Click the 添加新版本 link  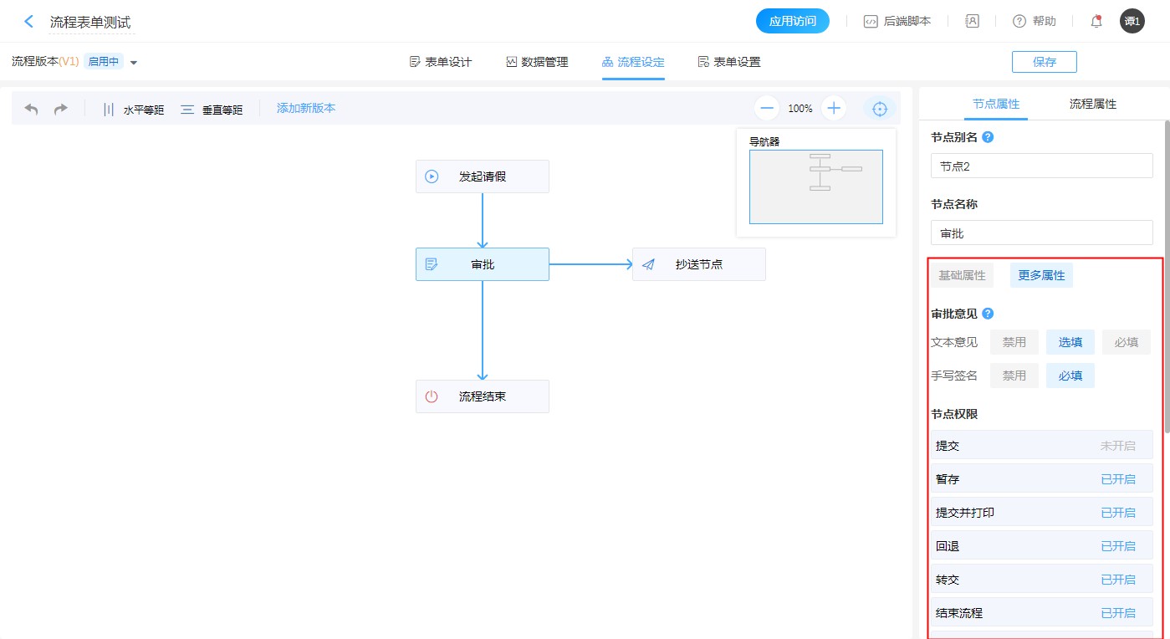[306, 108]
